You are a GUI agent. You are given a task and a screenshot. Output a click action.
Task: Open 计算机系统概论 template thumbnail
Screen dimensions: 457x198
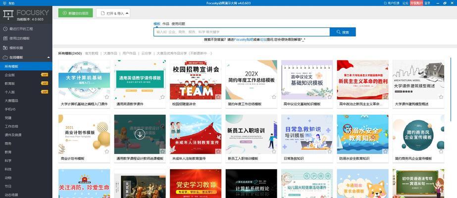(251, 184)
